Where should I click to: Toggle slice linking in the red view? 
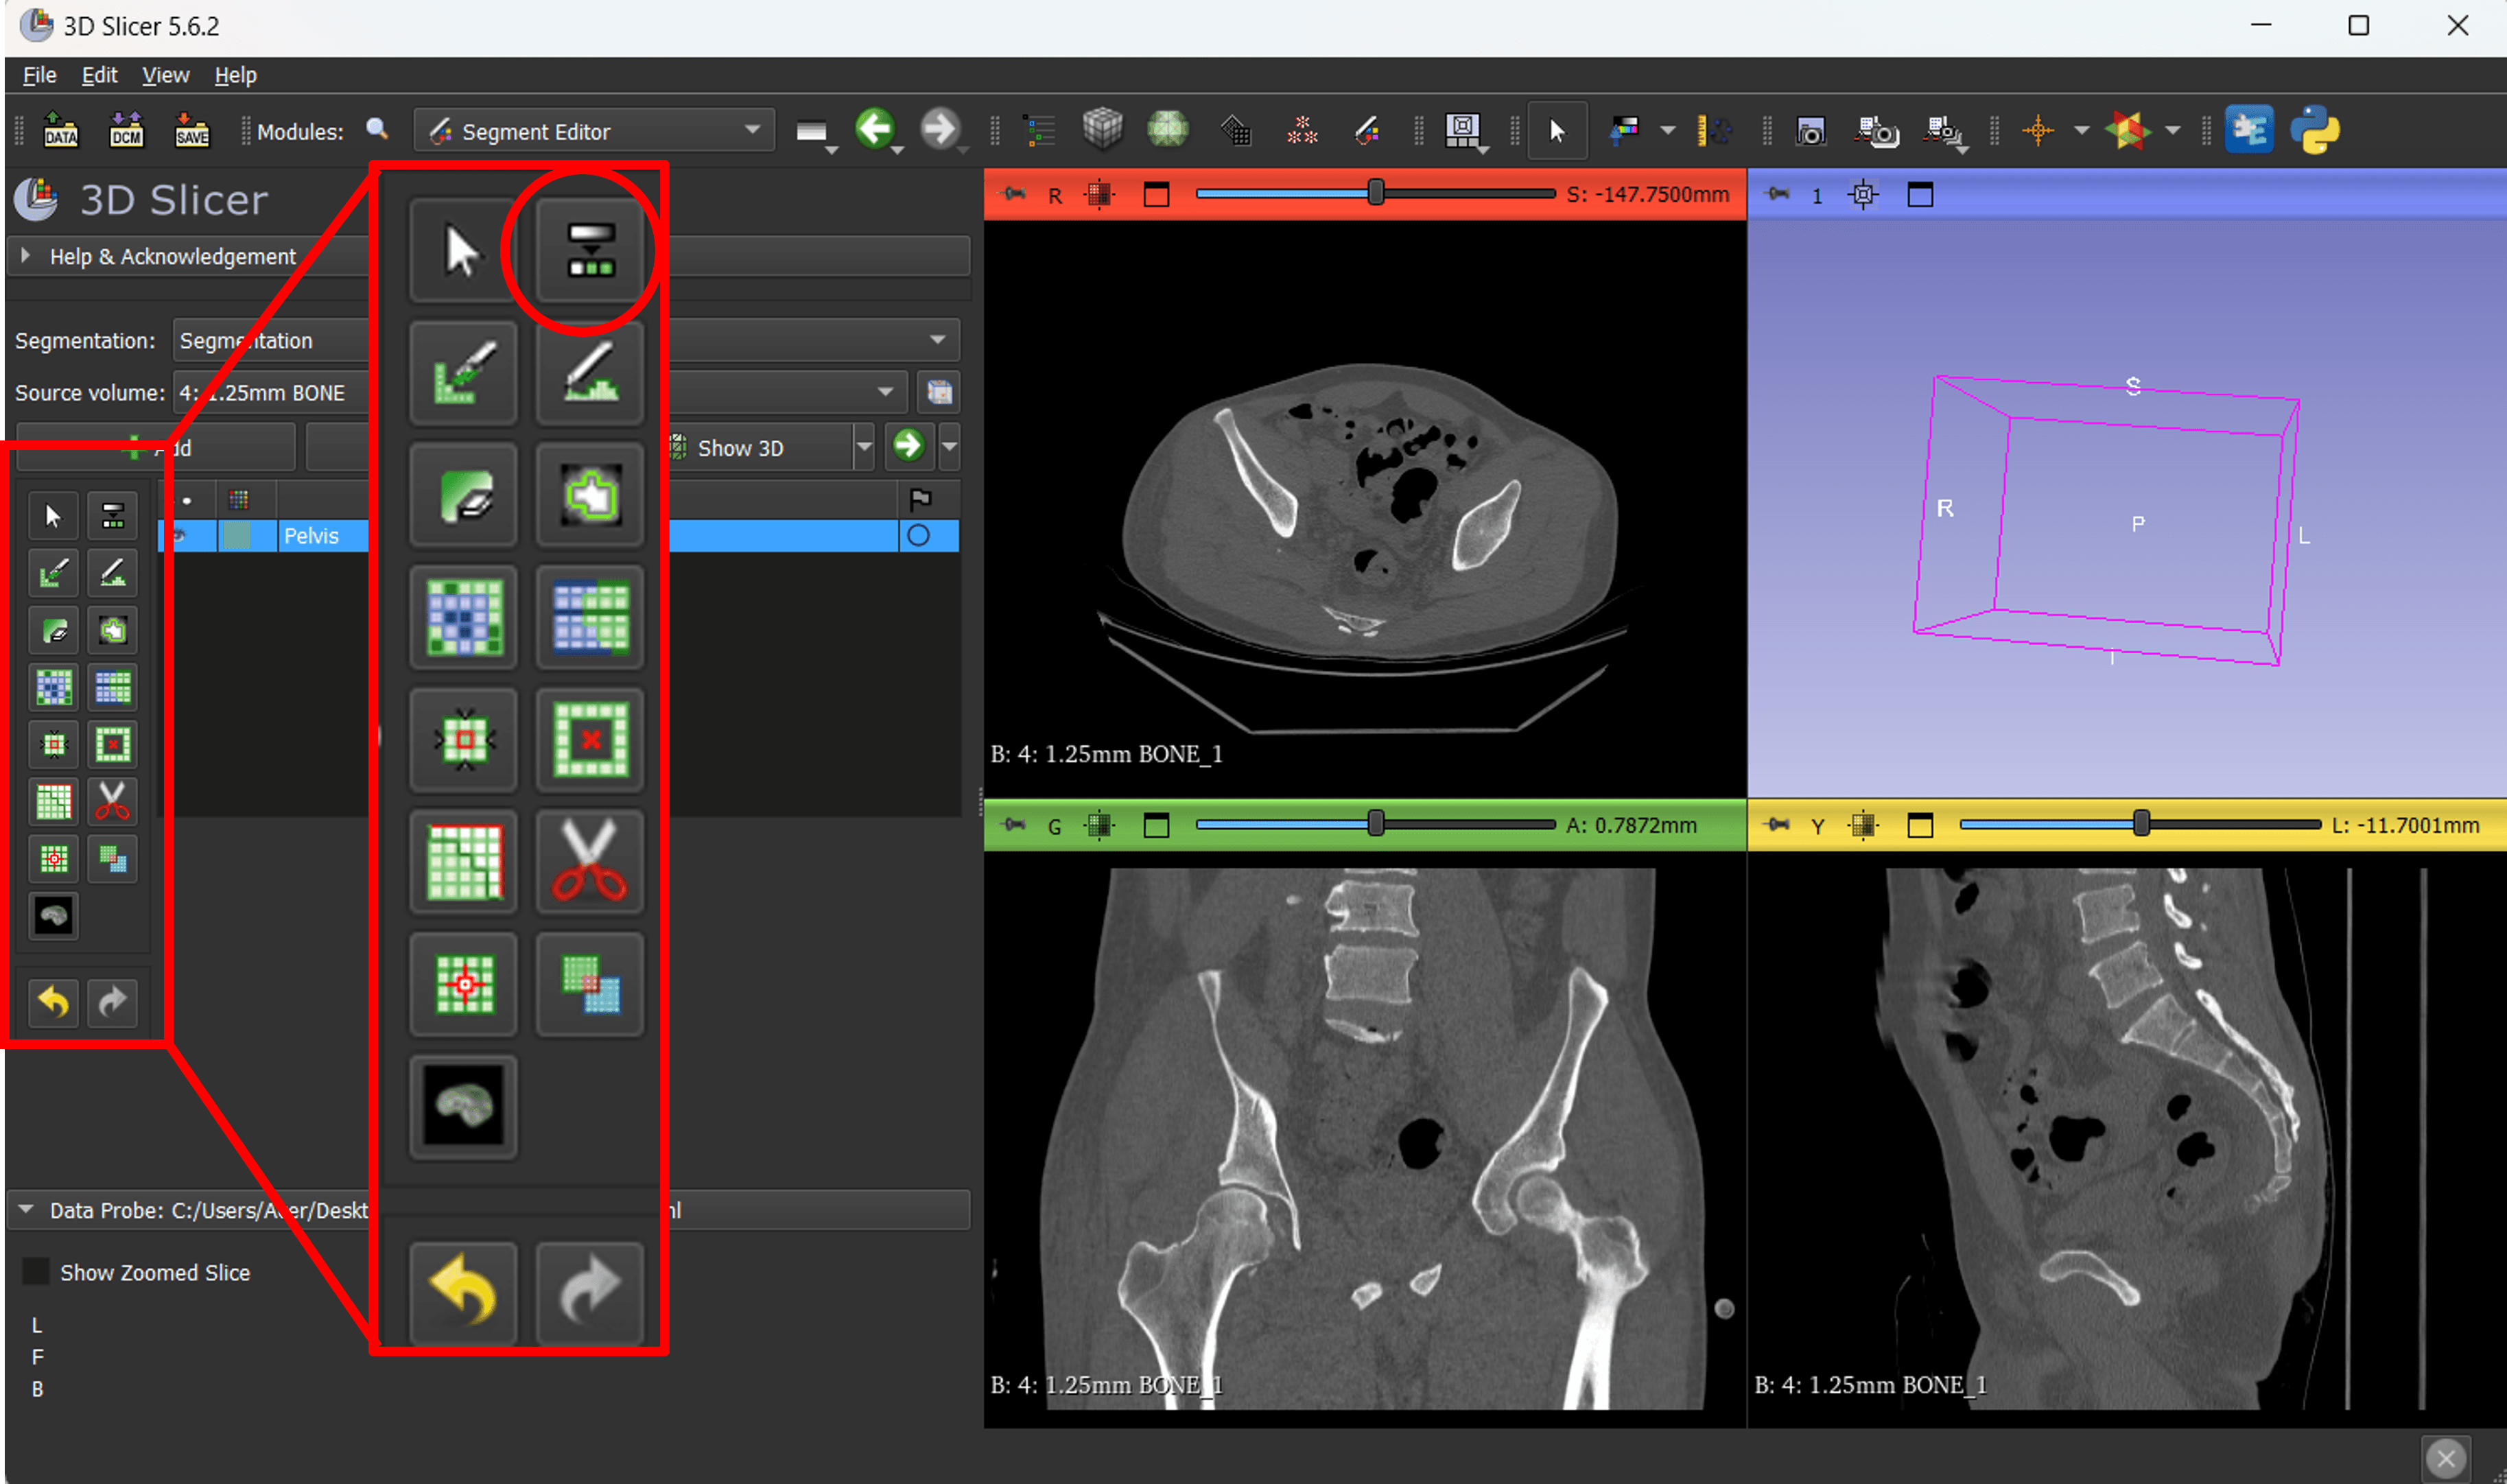click(x=1098, y=194)
